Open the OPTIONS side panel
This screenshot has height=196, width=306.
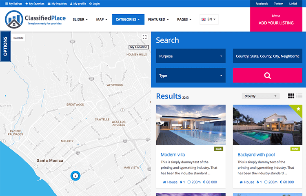click(5, 46)
